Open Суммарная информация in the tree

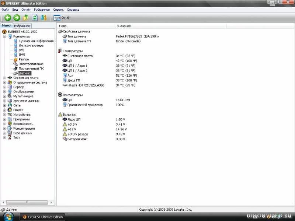[x=36, y=41]
